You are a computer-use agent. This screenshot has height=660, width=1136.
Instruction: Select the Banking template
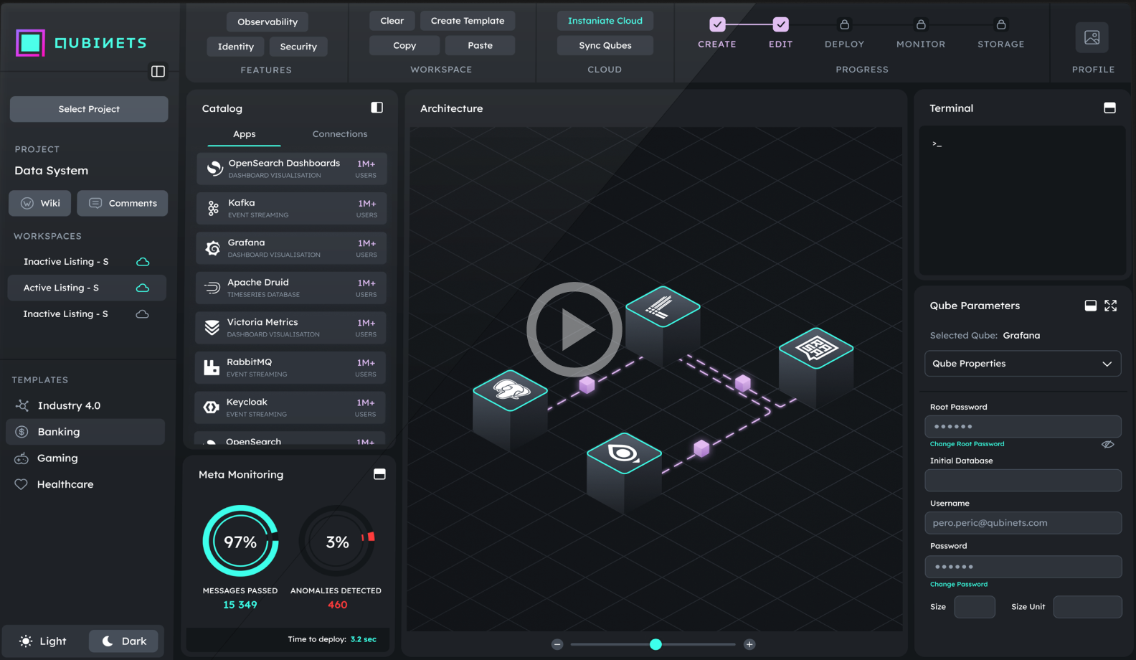point(59,432)
